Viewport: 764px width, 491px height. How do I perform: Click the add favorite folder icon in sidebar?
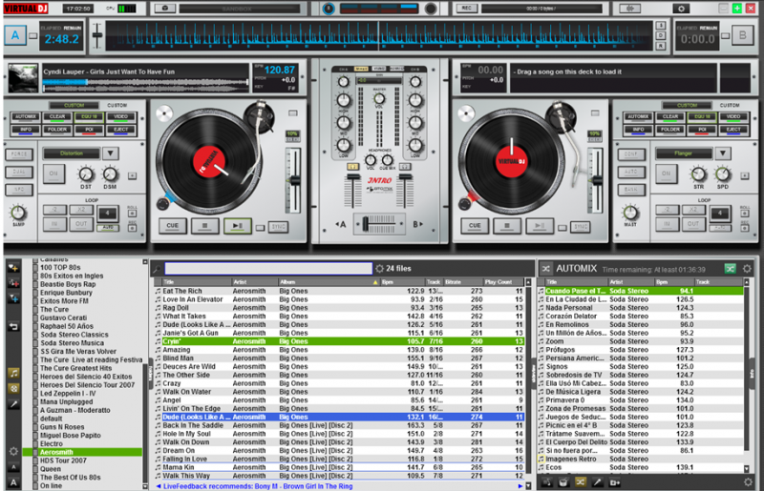tap(13, 268)
